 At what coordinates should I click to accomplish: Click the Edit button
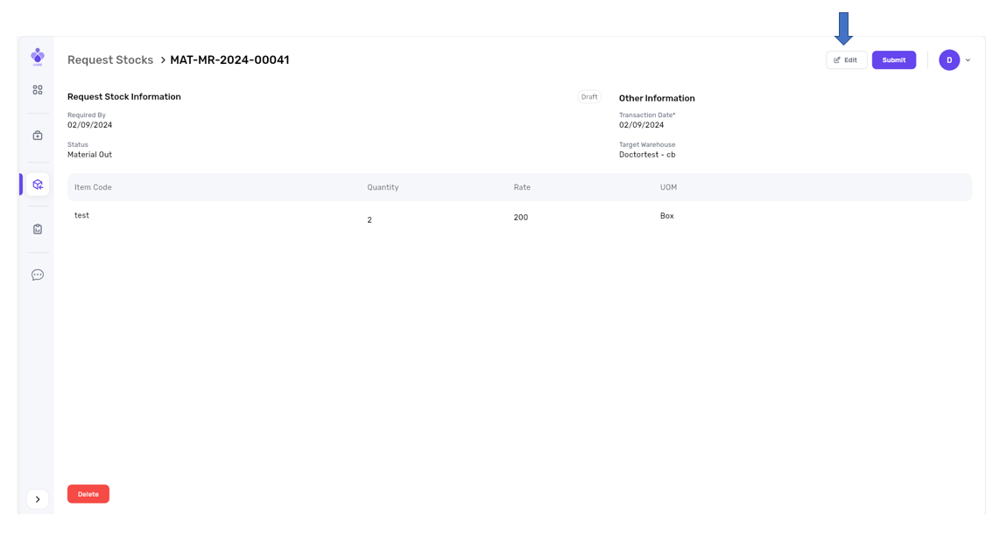(846, 60)
